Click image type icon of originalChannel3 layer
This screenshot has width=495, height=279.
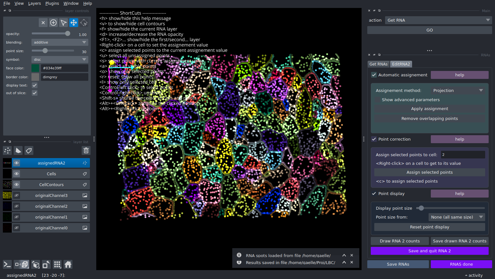[x=85, y=195]
